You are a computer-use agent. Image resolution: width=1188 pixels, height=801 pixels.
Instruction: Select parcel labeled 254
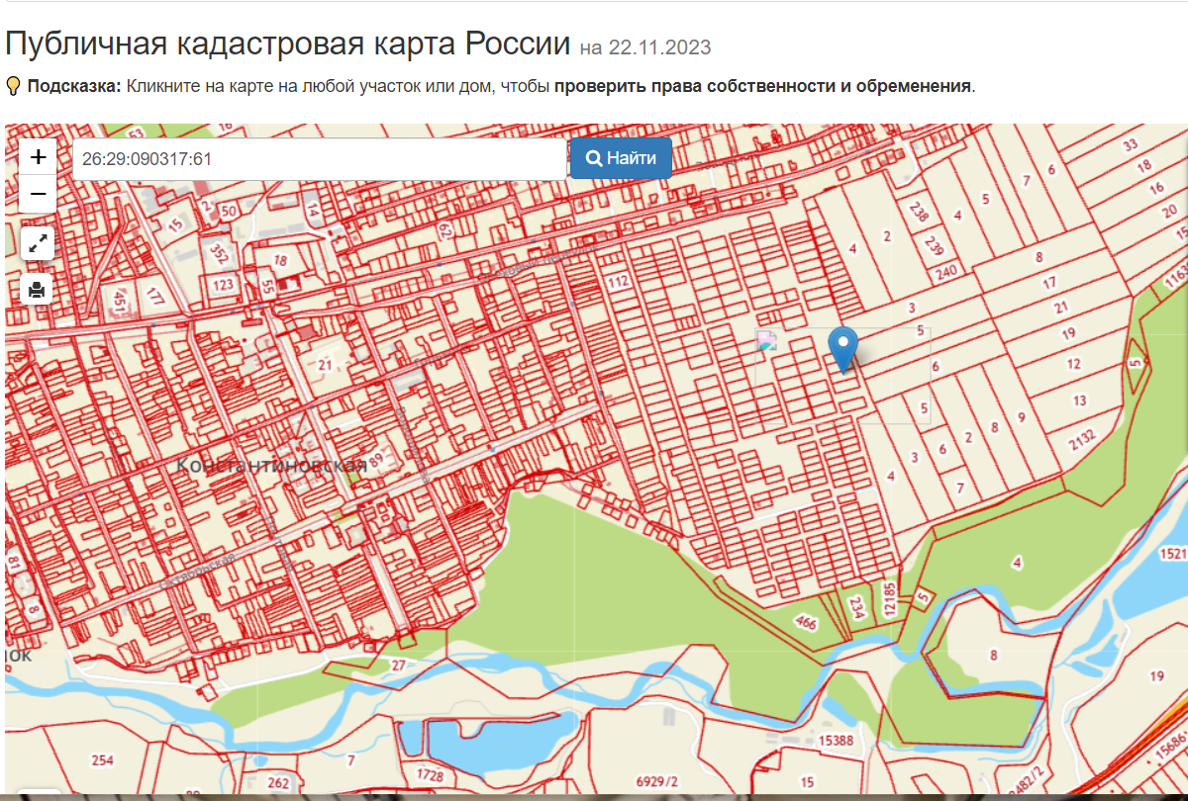(x=102, y=760)
